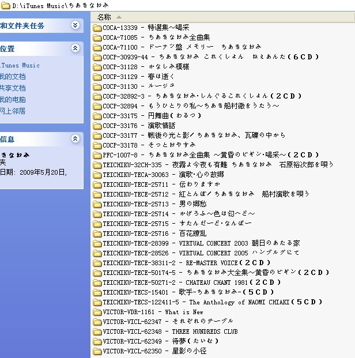355x358 pixels.
Task: Select the TEICHIKU-TECA-30063 folder icon
Action: click(x=97, y=175)
